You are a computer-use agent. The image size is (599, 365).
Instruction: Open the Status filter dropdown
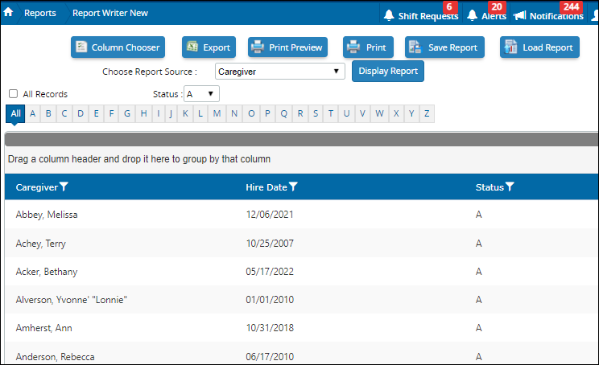coord(202,94)
